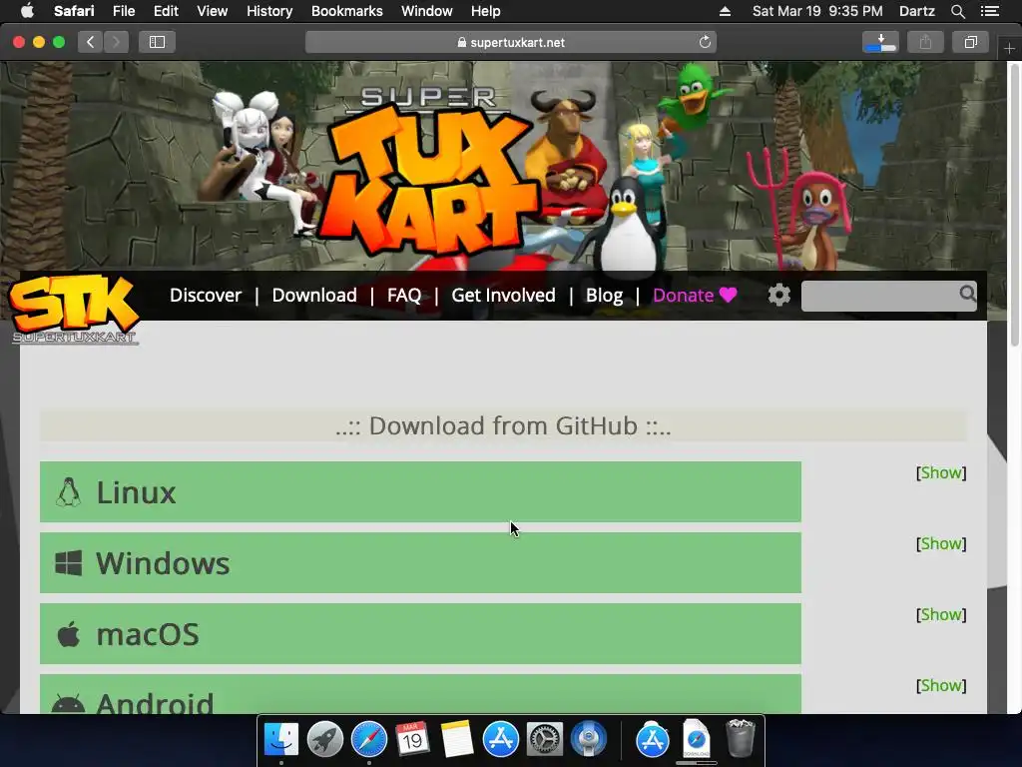
Task: Open the FAQ page
Action: 404,295
